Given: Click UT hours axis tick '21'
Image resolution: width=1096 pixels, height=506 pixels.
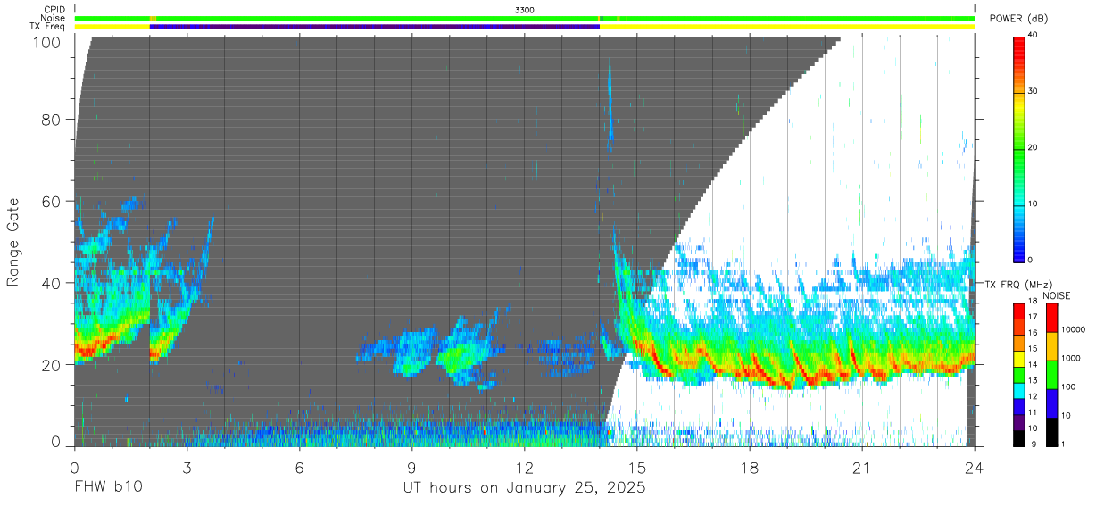Looking at the screenshot, I should click(x=862, y=467).
